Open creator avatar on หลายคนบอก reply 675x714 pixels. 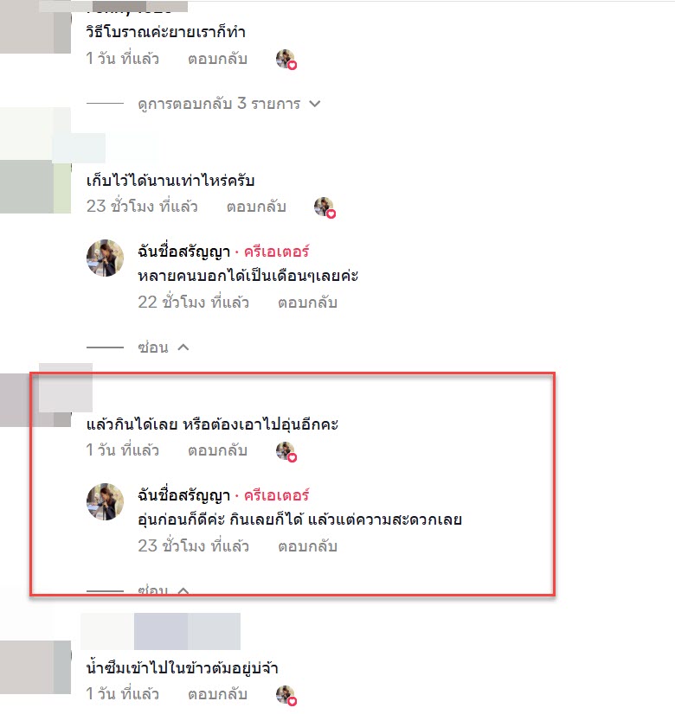(x=106, y=258)
